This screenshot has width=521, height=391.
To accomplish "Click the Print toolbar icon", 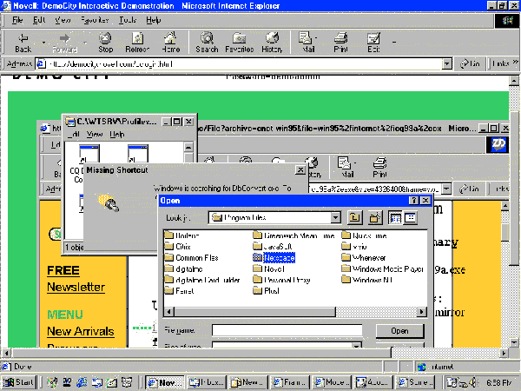I will point(340,42).
